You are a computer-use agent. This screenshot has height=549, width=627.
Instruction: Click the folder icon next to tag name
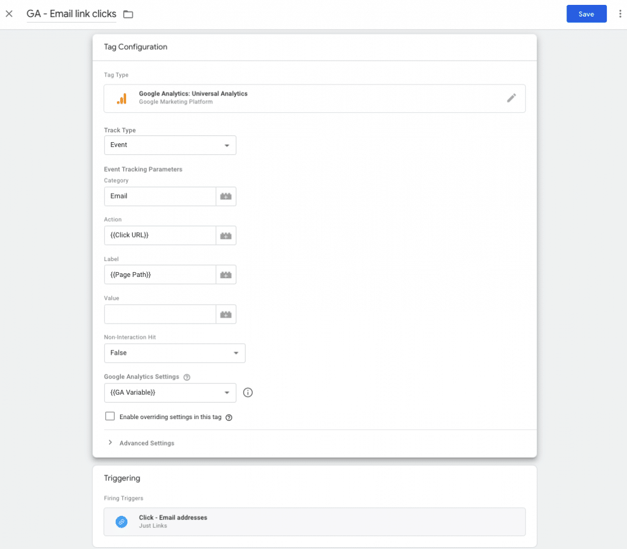coord(128,14)
